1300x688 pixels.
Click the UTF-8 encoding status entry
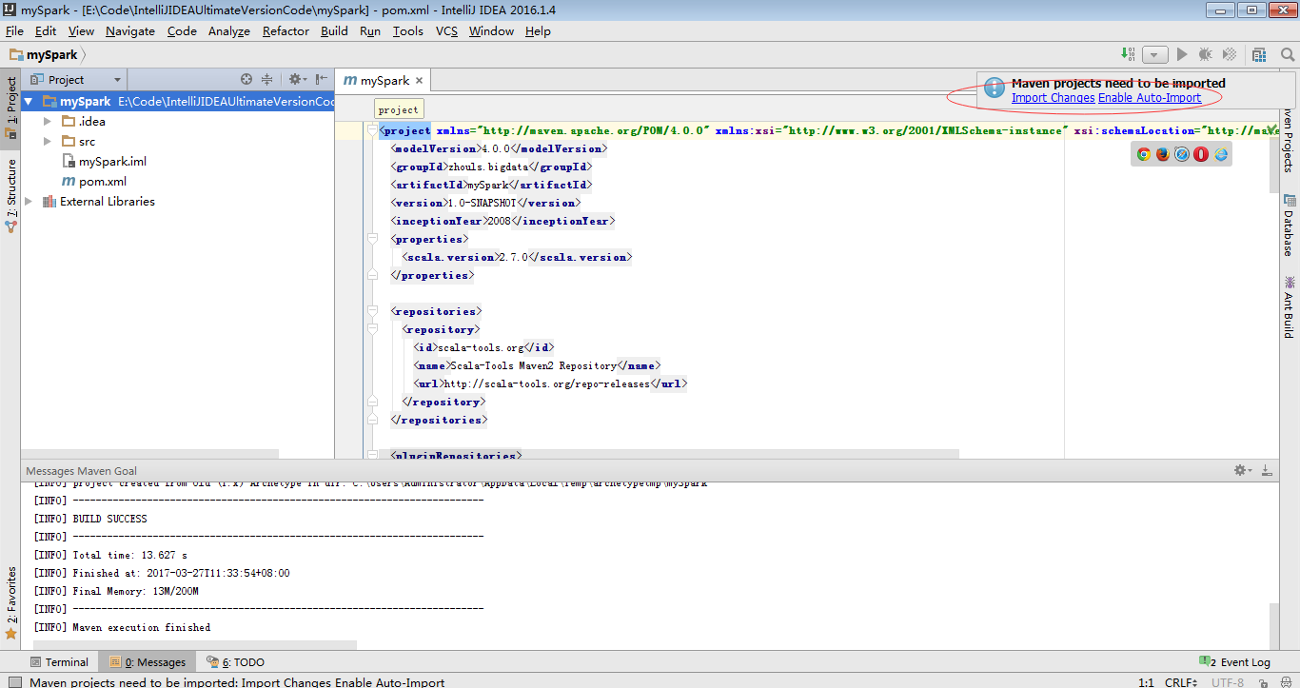pyautogui.click(x=1228, y=682)
